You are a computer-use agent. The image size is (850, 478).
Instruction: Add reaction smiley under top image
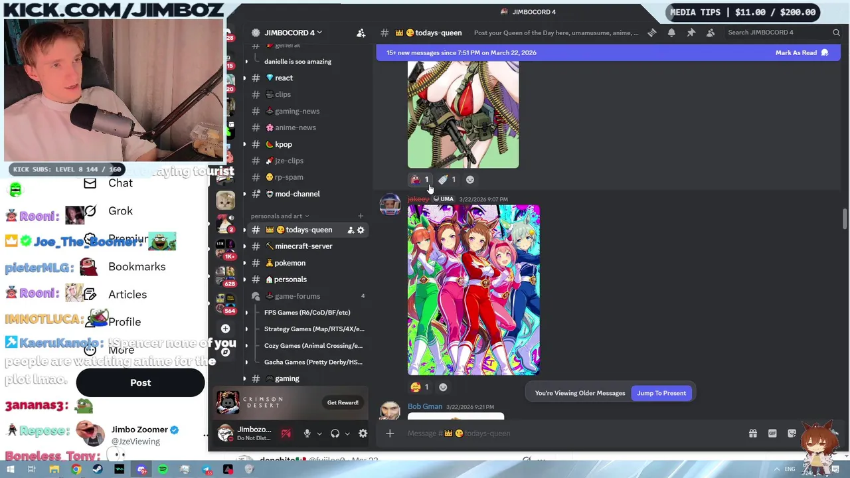point(470,179)
